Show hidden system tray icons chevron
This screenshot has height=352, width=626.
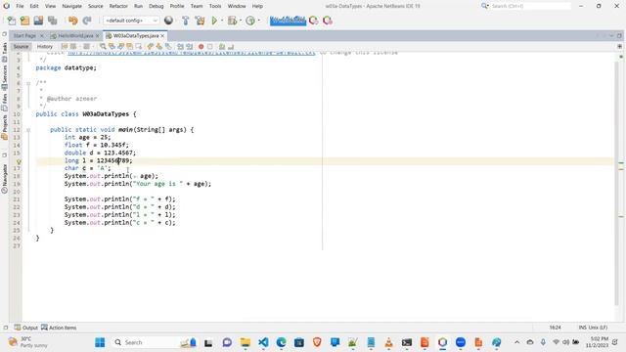coord(517,342)
